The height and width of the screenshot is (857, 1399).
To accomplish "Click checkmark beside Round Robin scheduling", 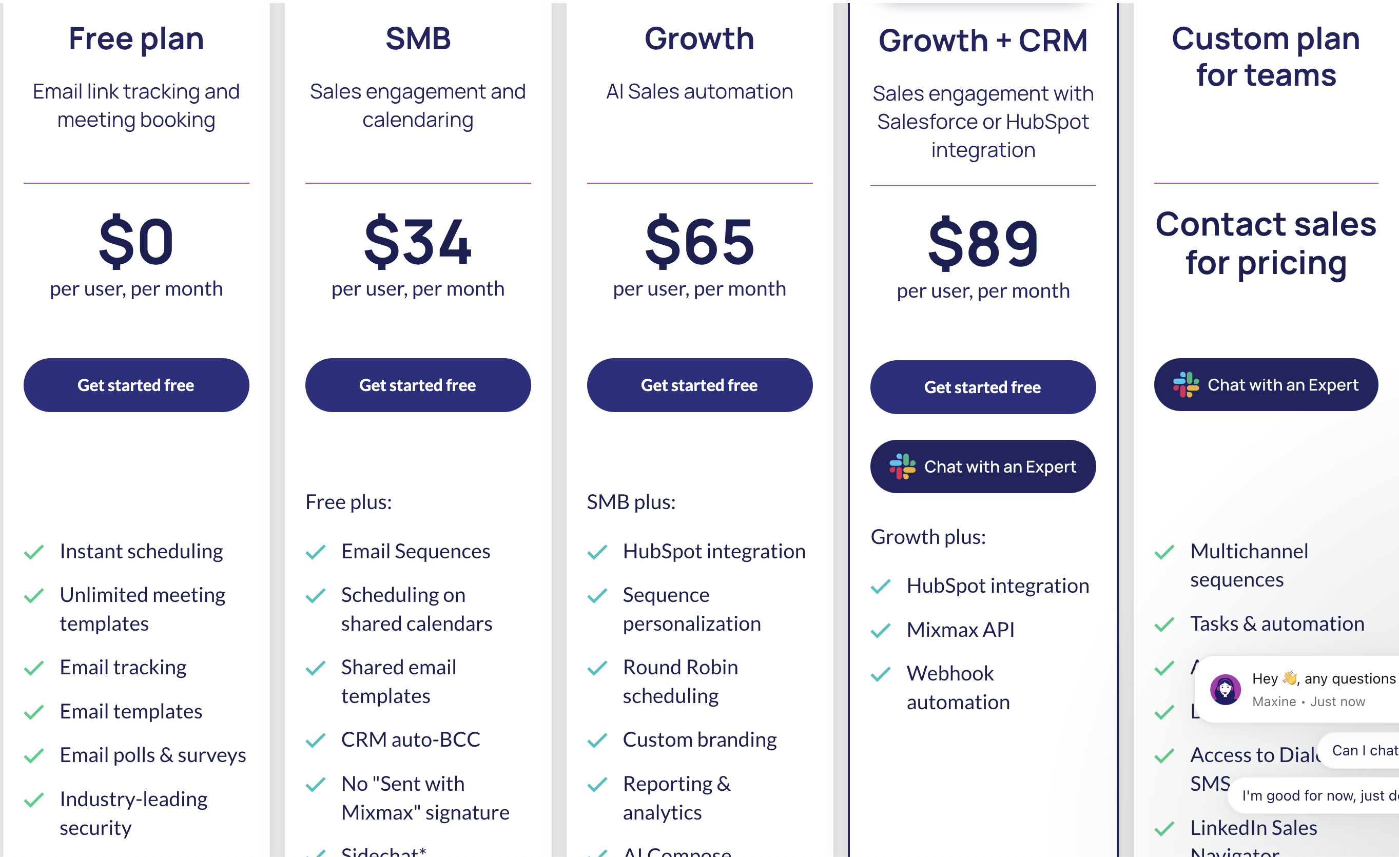I will pos(597,668).
